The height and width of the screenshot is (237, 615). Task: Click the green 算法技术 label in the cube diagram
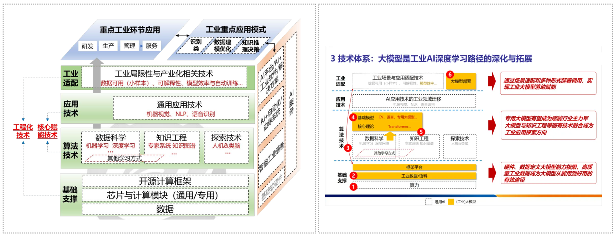point(70,150)
